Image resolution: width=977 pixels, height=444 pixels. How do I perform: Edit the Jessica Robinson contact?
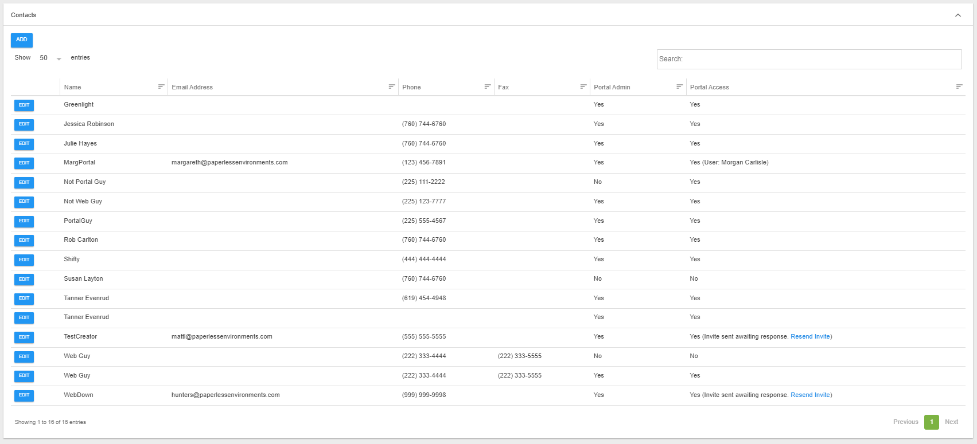tap(24, 124)
